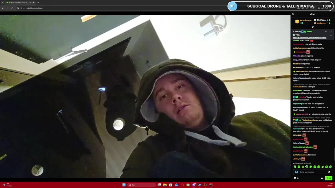The image size is (335, 188).
Task: Open emote picker in message box
Action: (x=329, y=172)
